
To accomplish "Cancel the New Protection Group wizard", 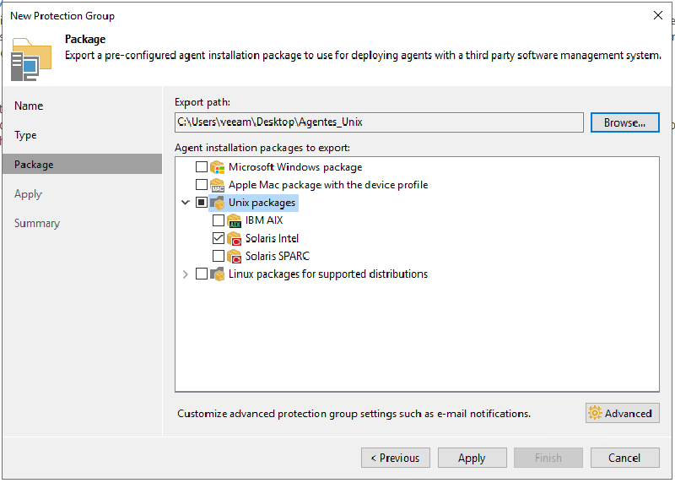I will click(624, 458).
